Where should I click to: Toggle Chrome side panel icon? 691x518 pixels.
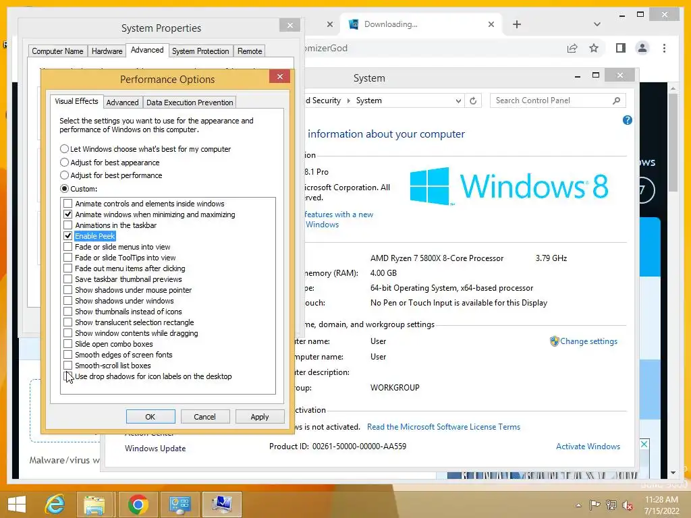point(621,48)
